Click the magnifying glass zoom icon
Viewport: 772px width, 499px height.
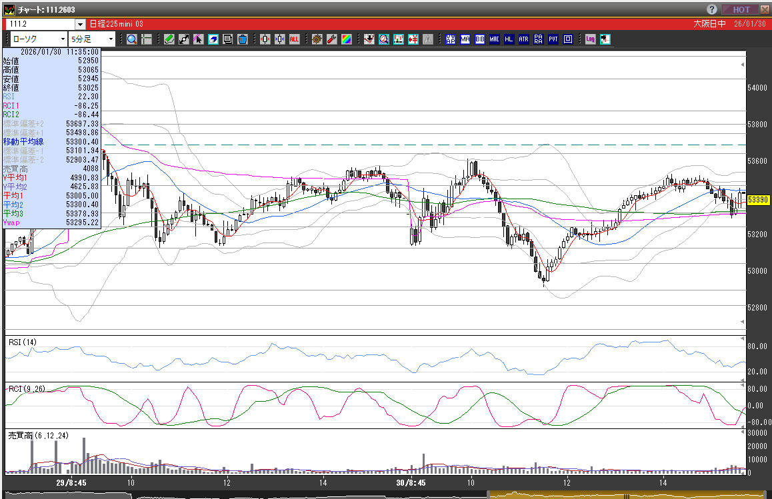pos(131,39)
